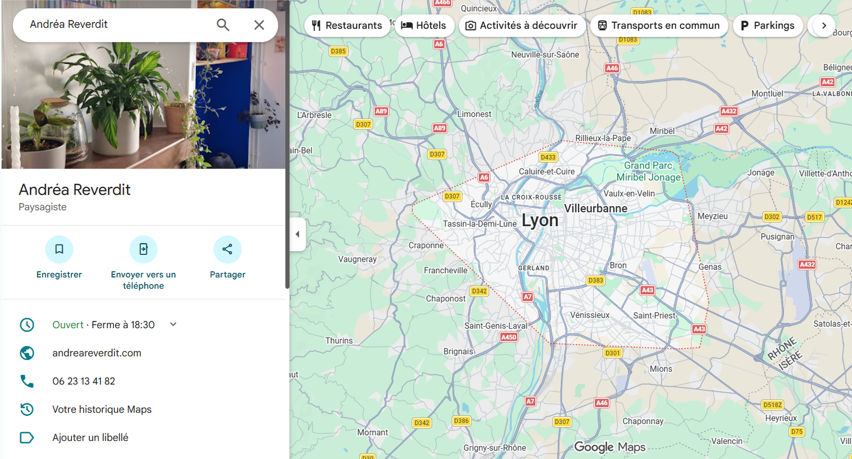Click the label icon for Ajouter un libellé
This screenshot has height=459, width=852.
(x=27, y=438)
